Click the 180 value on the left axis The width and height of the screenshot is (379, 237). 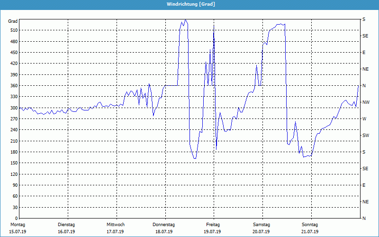(13, 152)
